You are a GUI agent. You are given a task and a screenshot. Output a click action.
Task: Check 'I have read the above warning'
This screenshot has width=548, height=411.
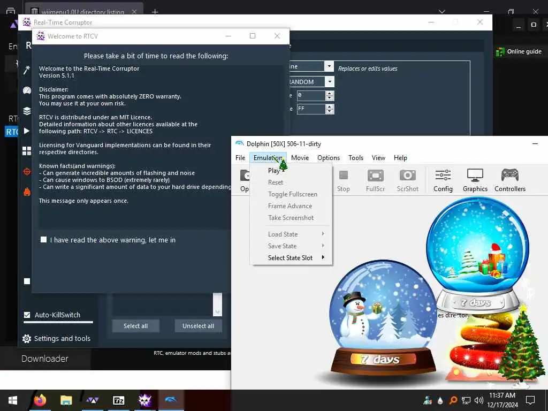pyautogui.click(x=44, y=240)
